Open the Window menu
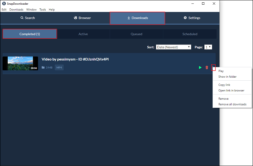Screen dimensions: 253x166 31,9
